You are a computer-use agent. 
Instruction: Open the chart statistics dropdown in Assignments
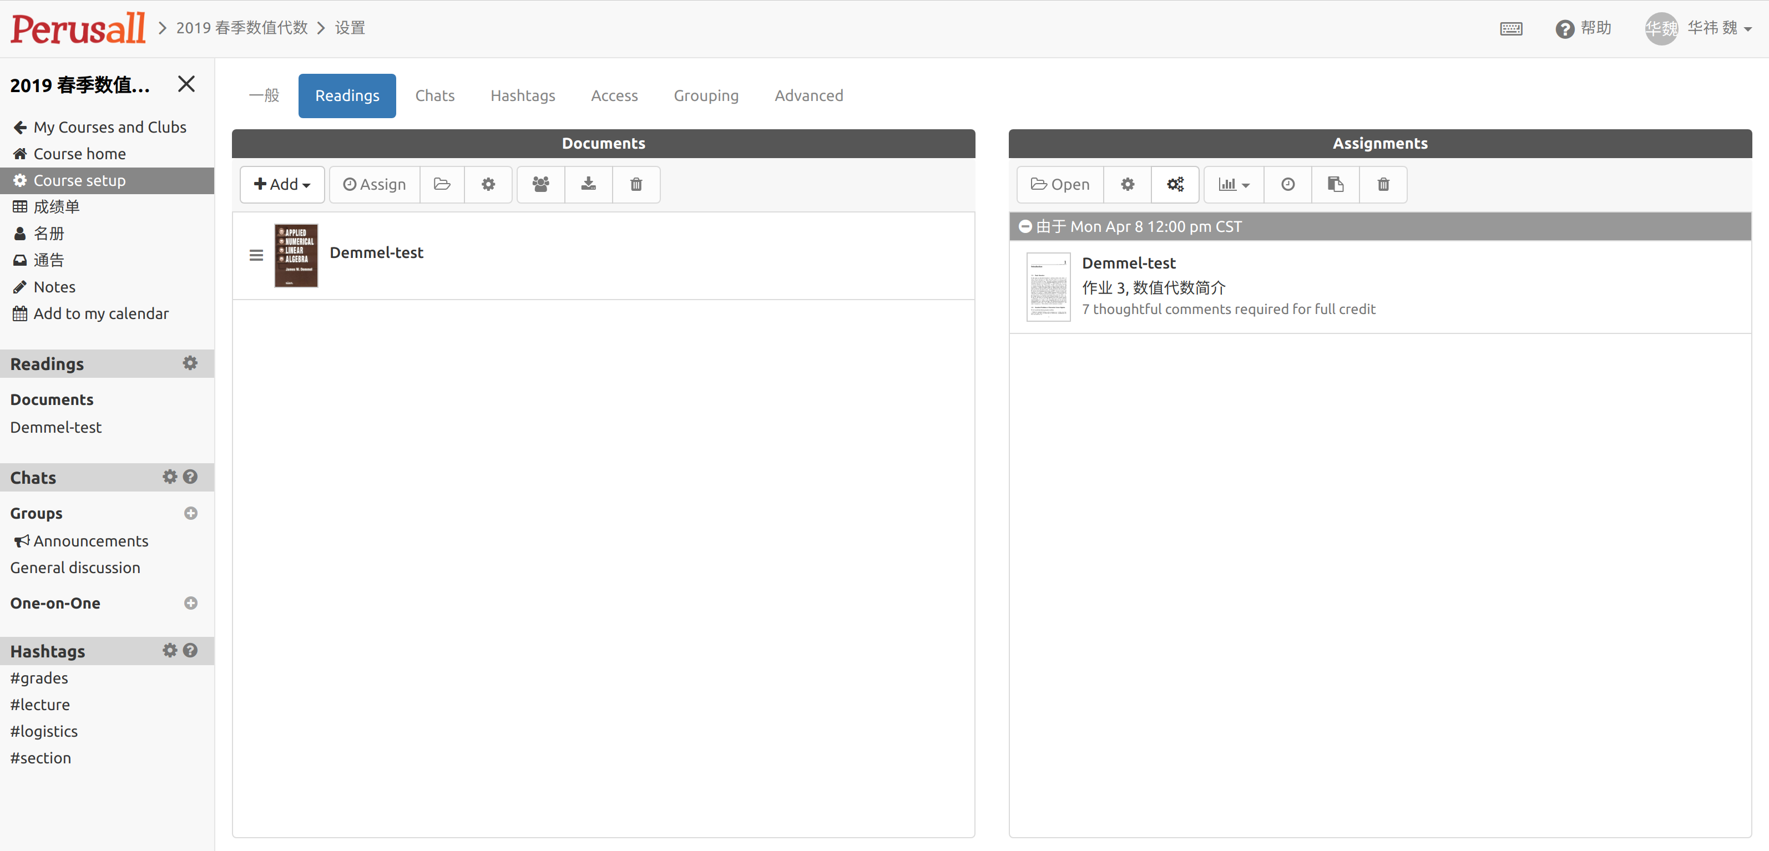tap(1234, 184)
